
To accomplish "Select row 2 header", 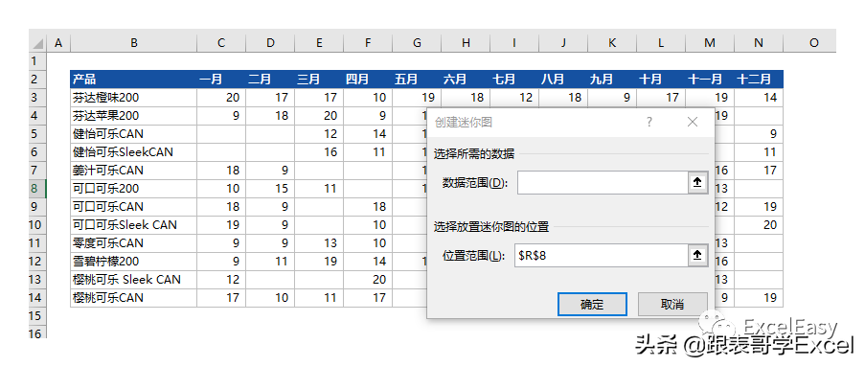I will pos(37,79).
